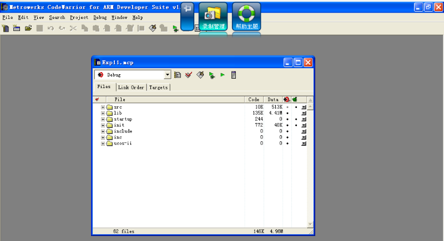
Task: Sort by the Data column header
Action: [x=273, y=100]
